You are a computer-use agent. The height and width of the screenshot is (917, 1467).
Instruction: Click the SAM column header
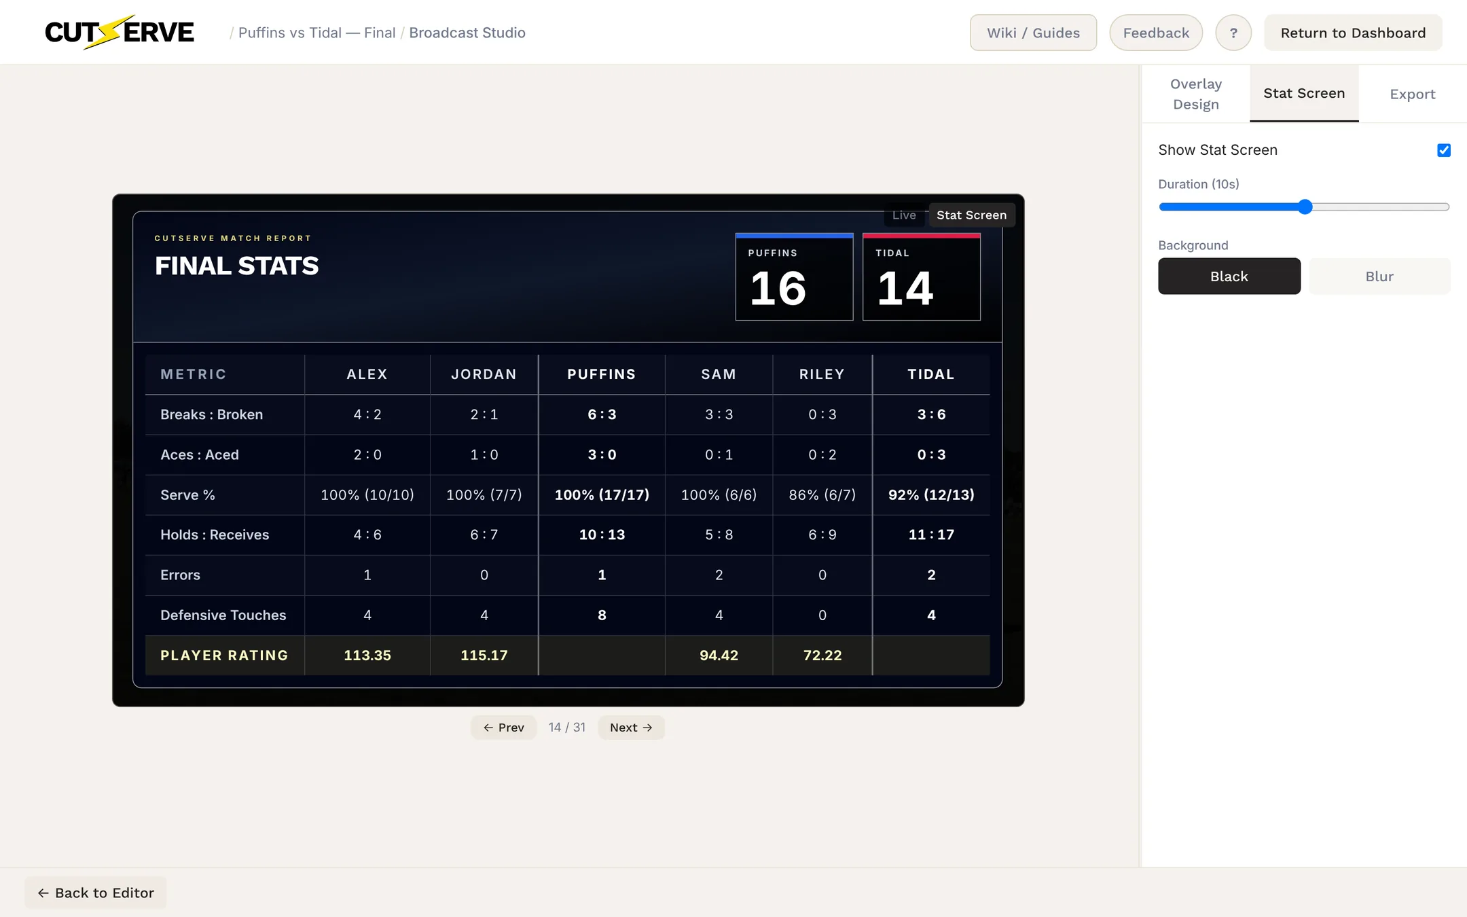click(719, 374)
